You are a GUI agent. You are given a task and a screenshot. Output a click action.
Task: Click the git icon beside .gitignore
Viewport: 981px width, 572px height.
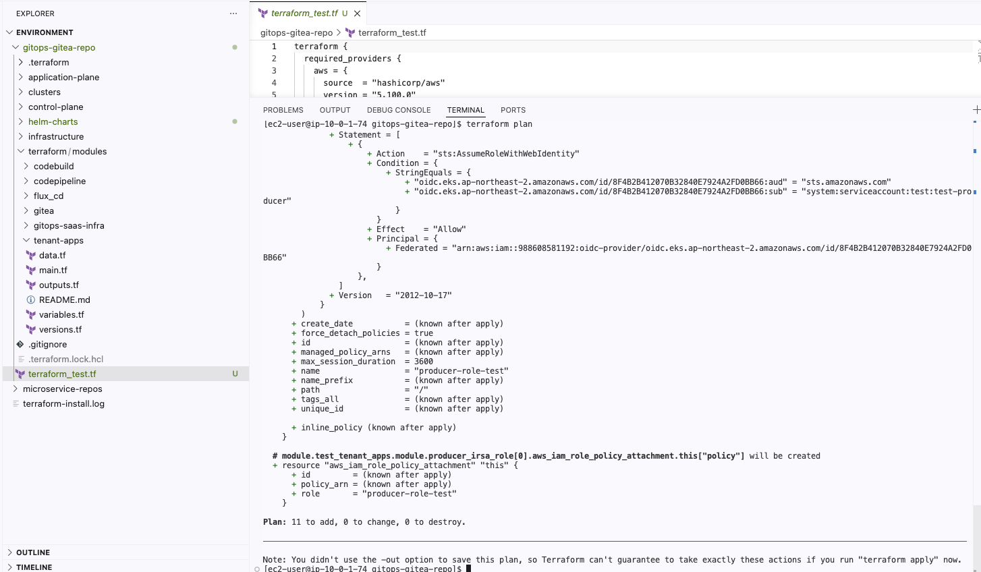coord(20,345)
